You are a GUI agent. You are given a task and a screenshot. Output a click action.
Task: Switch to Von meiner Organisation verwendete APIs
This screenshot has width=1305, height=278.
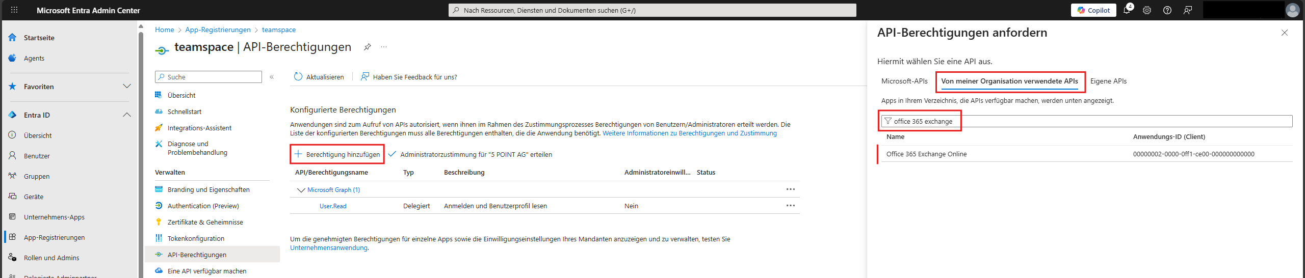point(1009,81)
